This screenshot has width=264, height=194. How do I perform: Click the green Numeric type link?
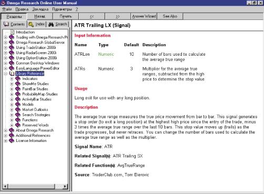[x=106, y=54]
